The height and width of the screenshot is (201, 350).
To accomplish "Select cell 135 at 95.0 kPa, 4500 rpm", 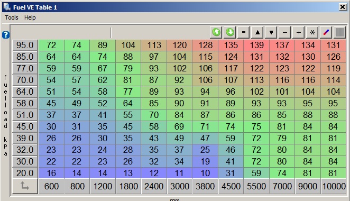I will pos(231,45).
